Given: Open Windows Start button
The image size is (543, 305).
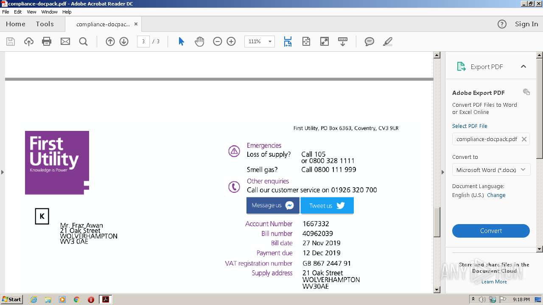Looking at the screenshot, I should (x=12, y=299).
